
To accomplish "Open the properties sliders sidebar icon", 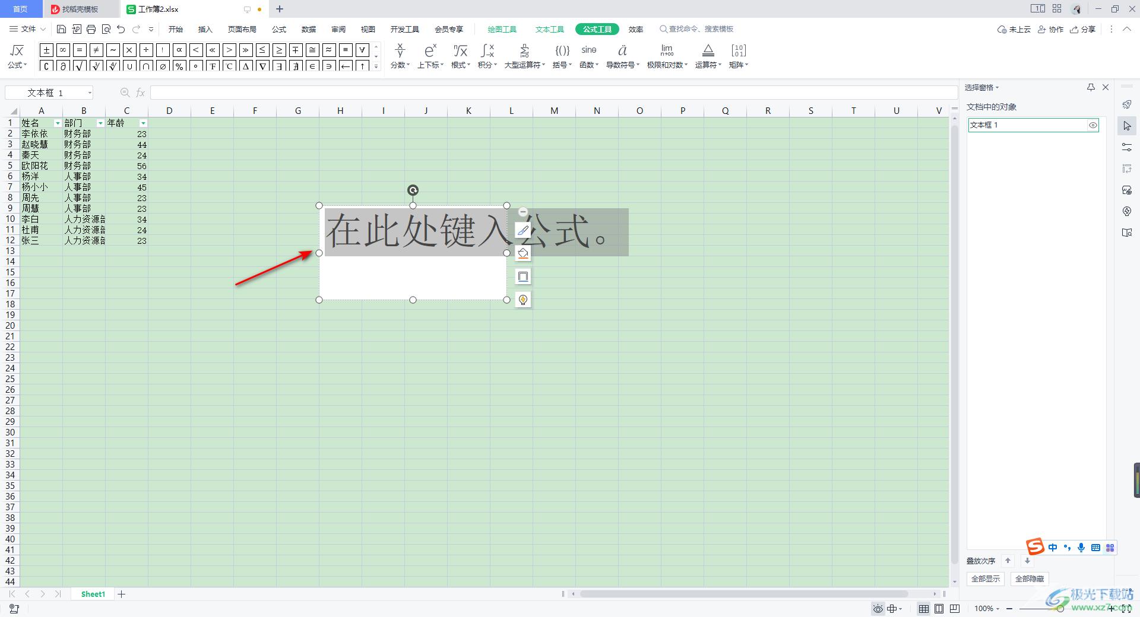I will click(x=1127, y=147).
